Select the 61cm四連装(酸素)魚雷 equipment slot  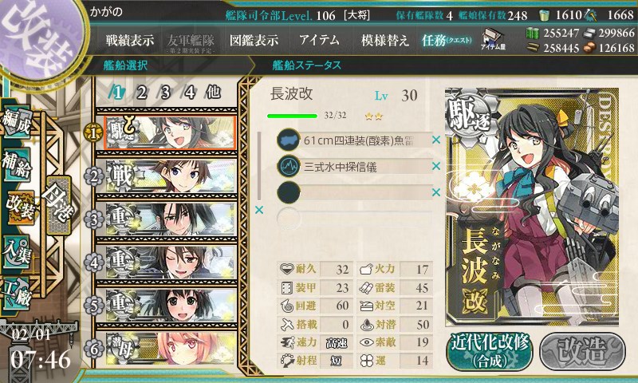354,140
